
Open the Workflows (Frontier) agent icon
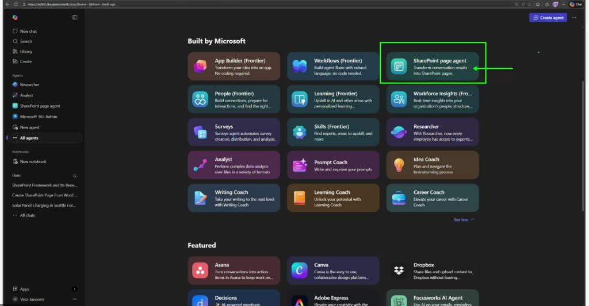(x=300, y=66)
